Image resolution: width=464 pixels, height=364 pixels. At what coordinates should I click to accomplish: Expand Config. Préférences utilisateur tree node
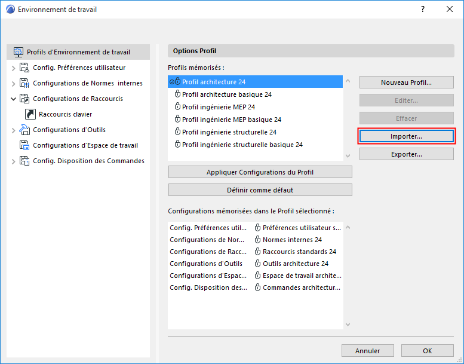13,68
